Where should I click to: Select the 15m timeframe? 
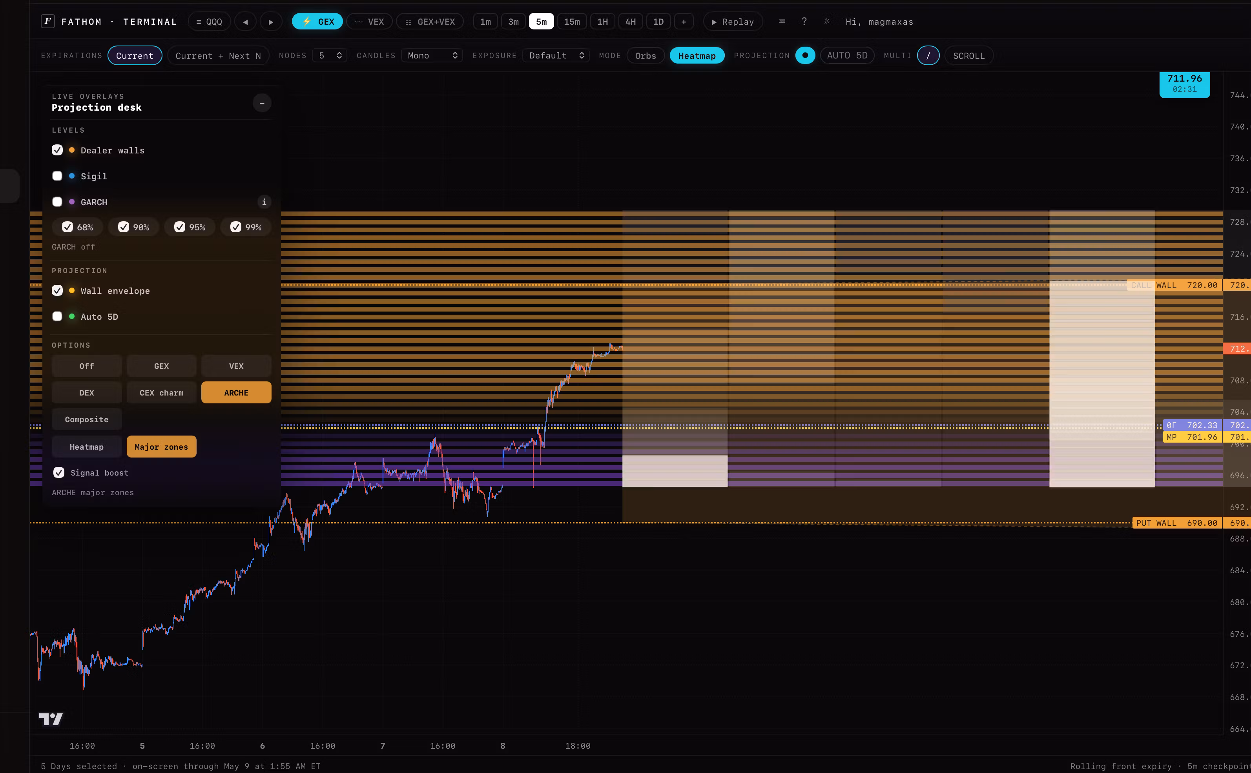click(x=572, y=22)
